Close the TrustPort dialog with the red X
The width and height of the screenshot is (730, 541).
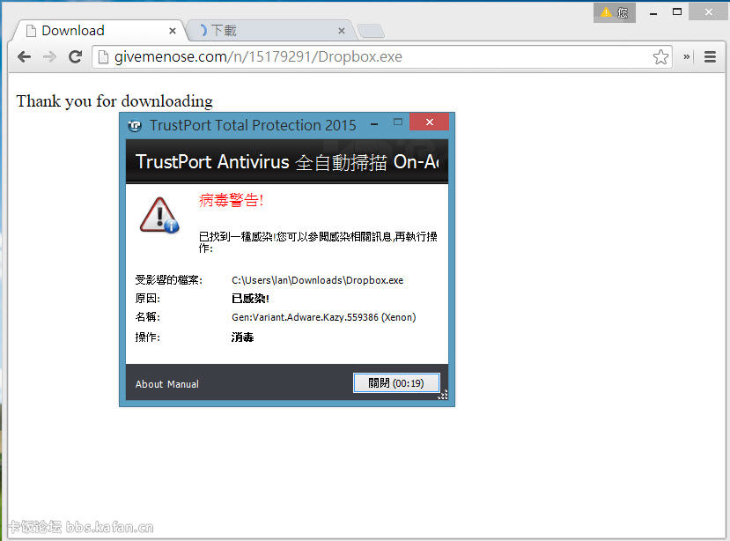(429, 122)
